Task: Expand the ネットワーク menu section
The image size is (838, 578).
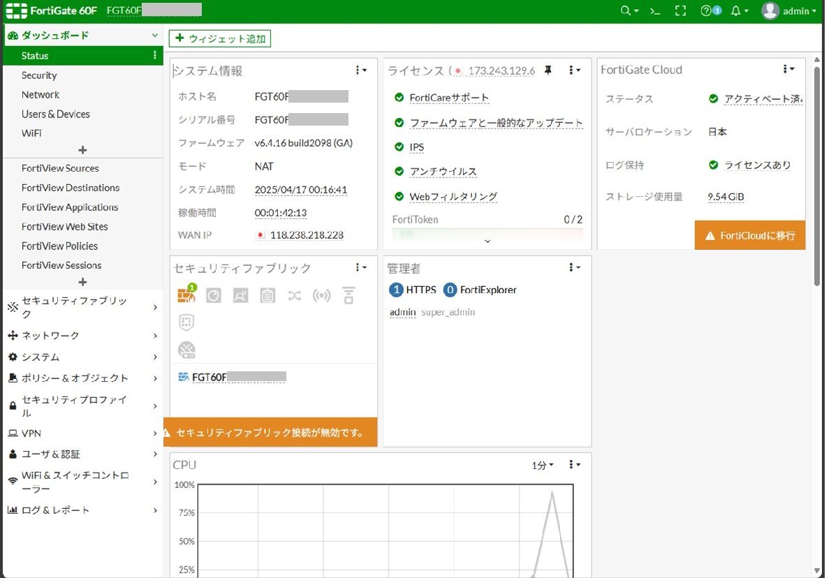Action: click(82, 336)
